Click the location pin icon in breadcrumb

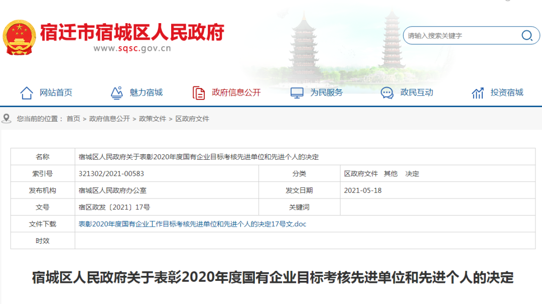(6, 119)
